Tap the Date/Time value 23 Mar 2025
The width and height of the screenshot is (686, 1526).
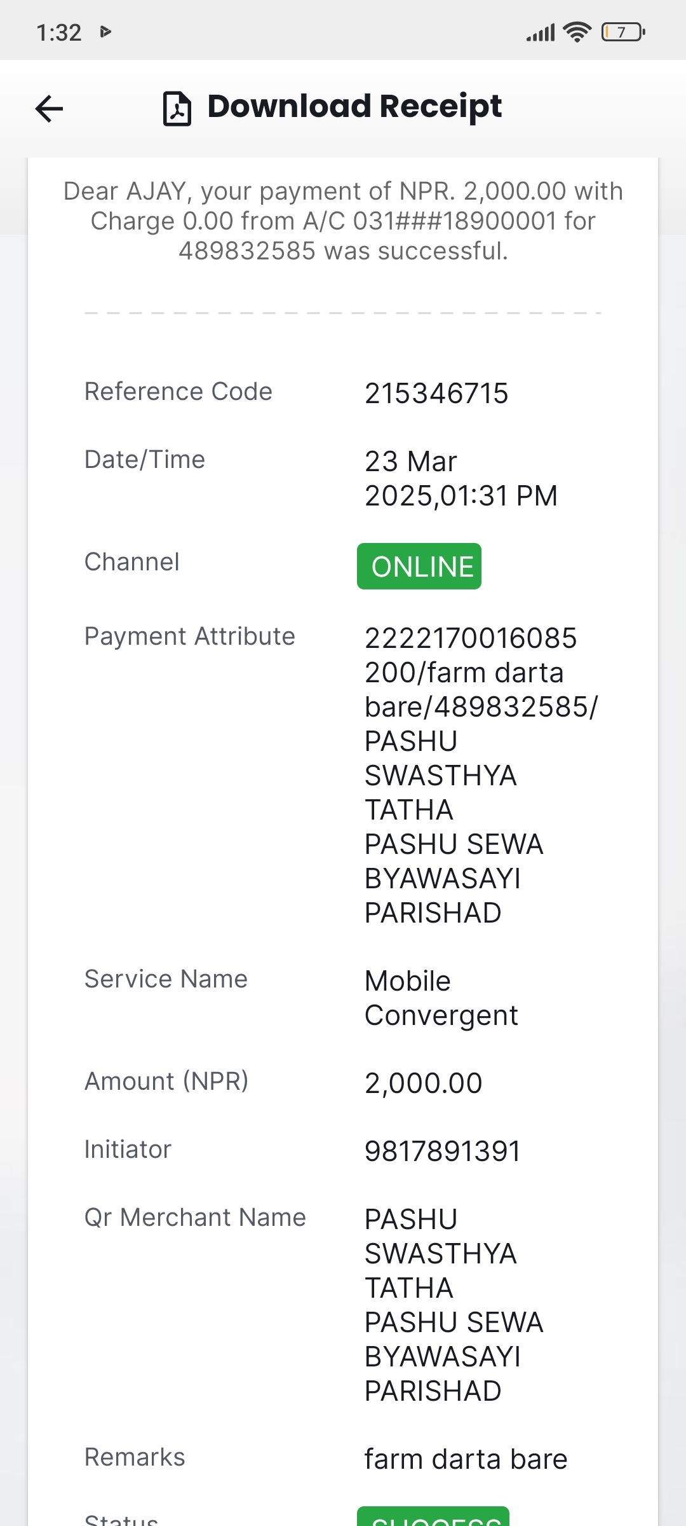point(461,478)
